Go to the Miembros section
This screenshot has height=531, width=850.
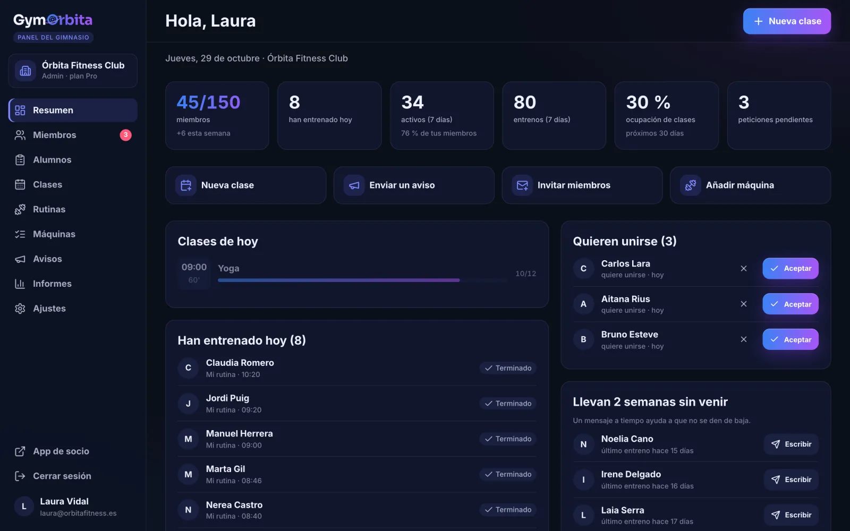click(x=73, y=135)
